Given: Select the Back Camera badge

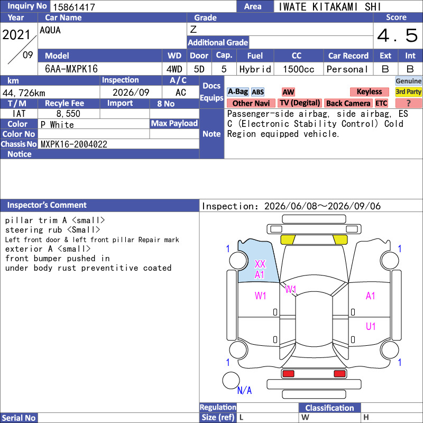Looking at the screenshot, I should (348, 103).
